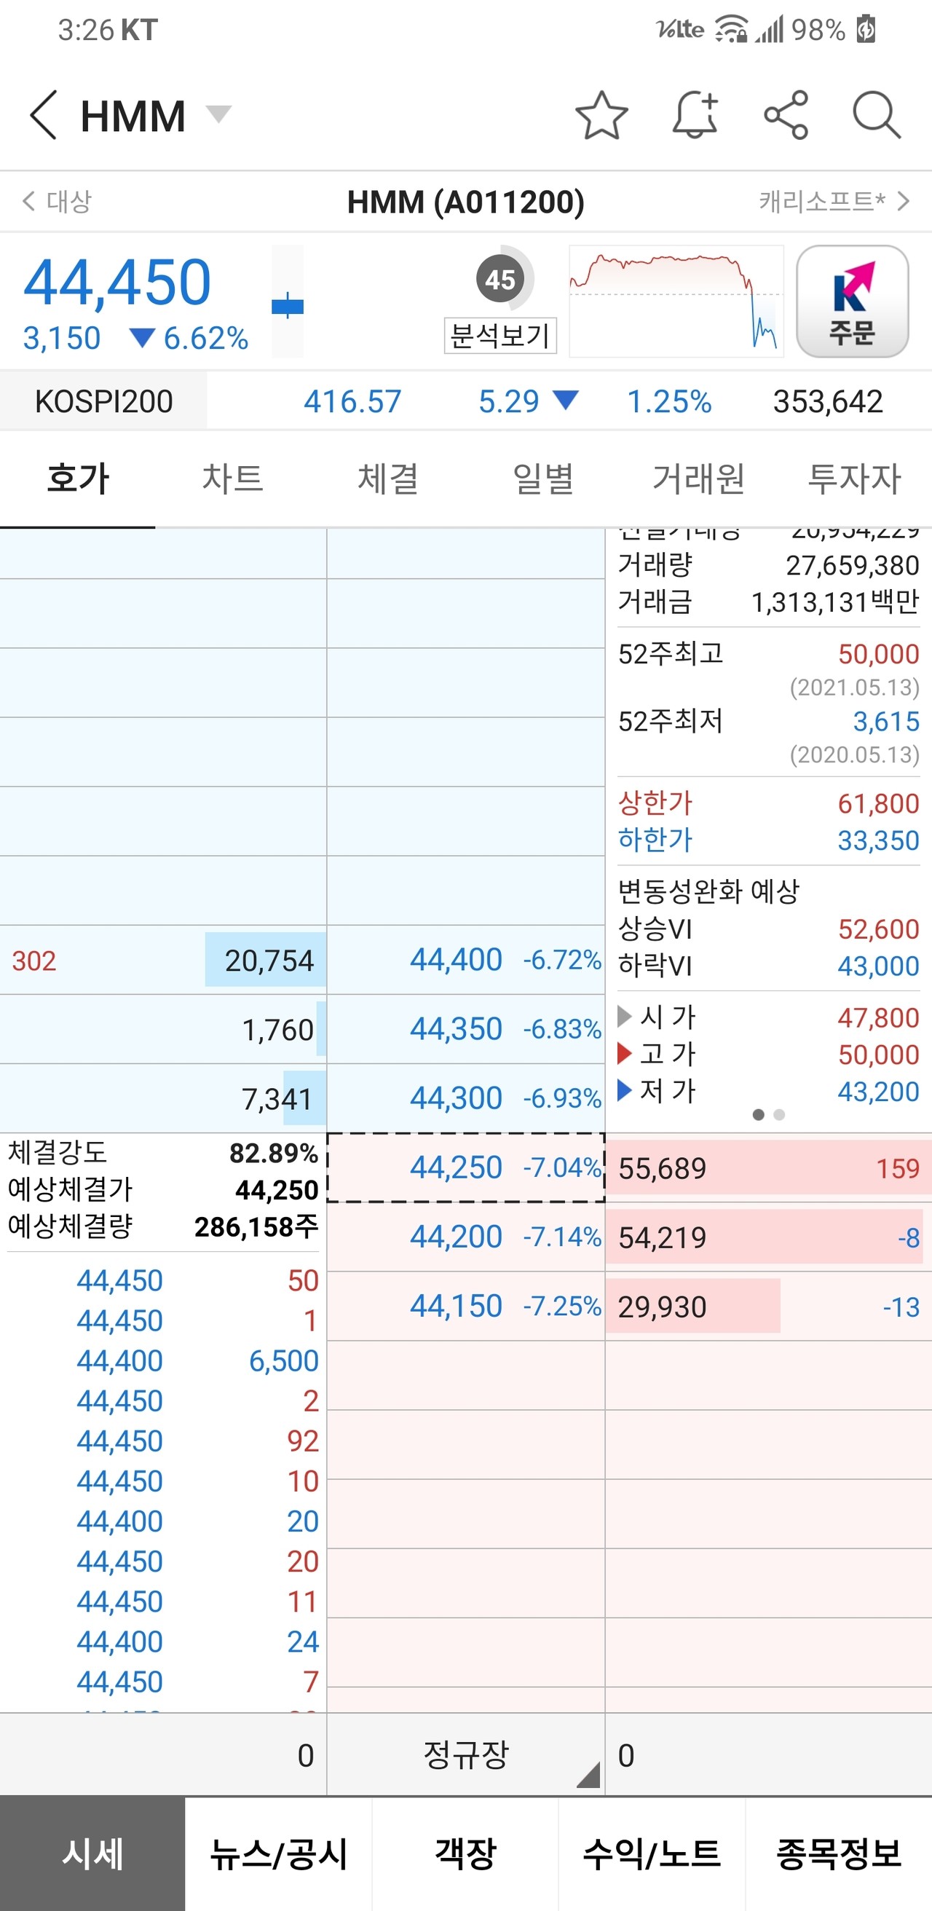The height and width of the screenshot is (1911, 932).
Task: Add HMM to favorites star
Action: tap(601, 115)
